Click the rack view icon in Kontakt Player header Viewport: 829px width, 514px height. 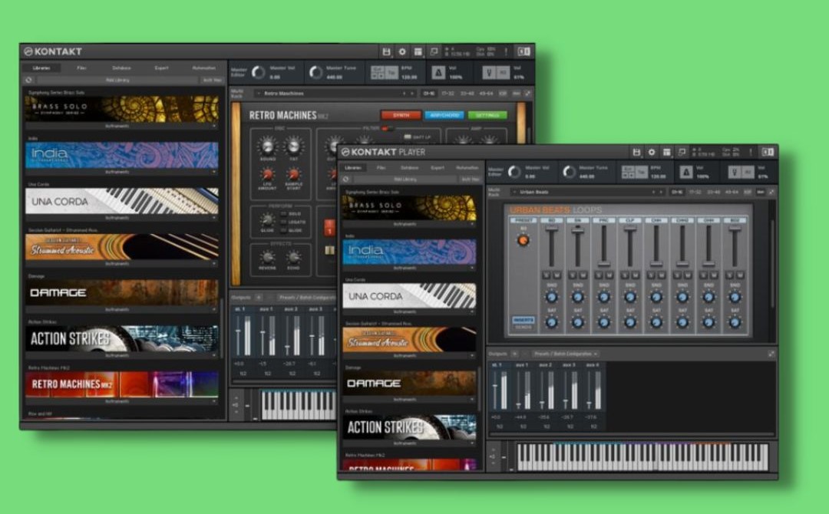click(667, 152)
